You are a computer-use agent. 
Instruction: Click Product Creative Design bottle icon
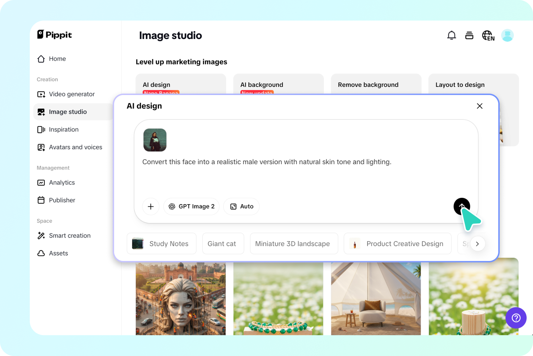[355, 244]
